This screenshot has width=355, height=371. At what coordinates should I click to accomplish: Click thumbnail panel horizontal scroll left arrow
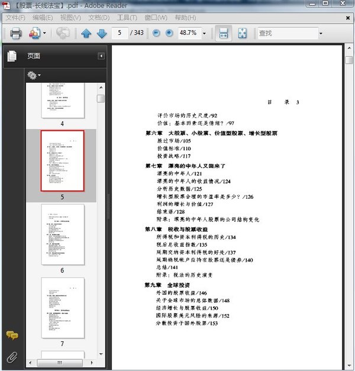pyautogui.click(x=30, y=363)
